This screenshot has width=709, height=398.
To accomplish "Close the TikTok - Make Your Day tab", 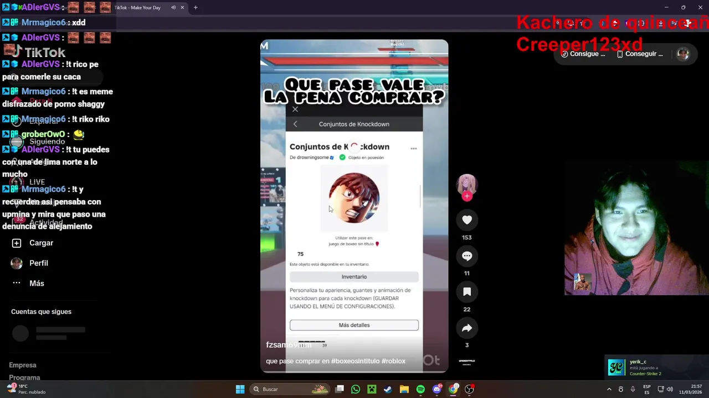I will tap(182, 8).
